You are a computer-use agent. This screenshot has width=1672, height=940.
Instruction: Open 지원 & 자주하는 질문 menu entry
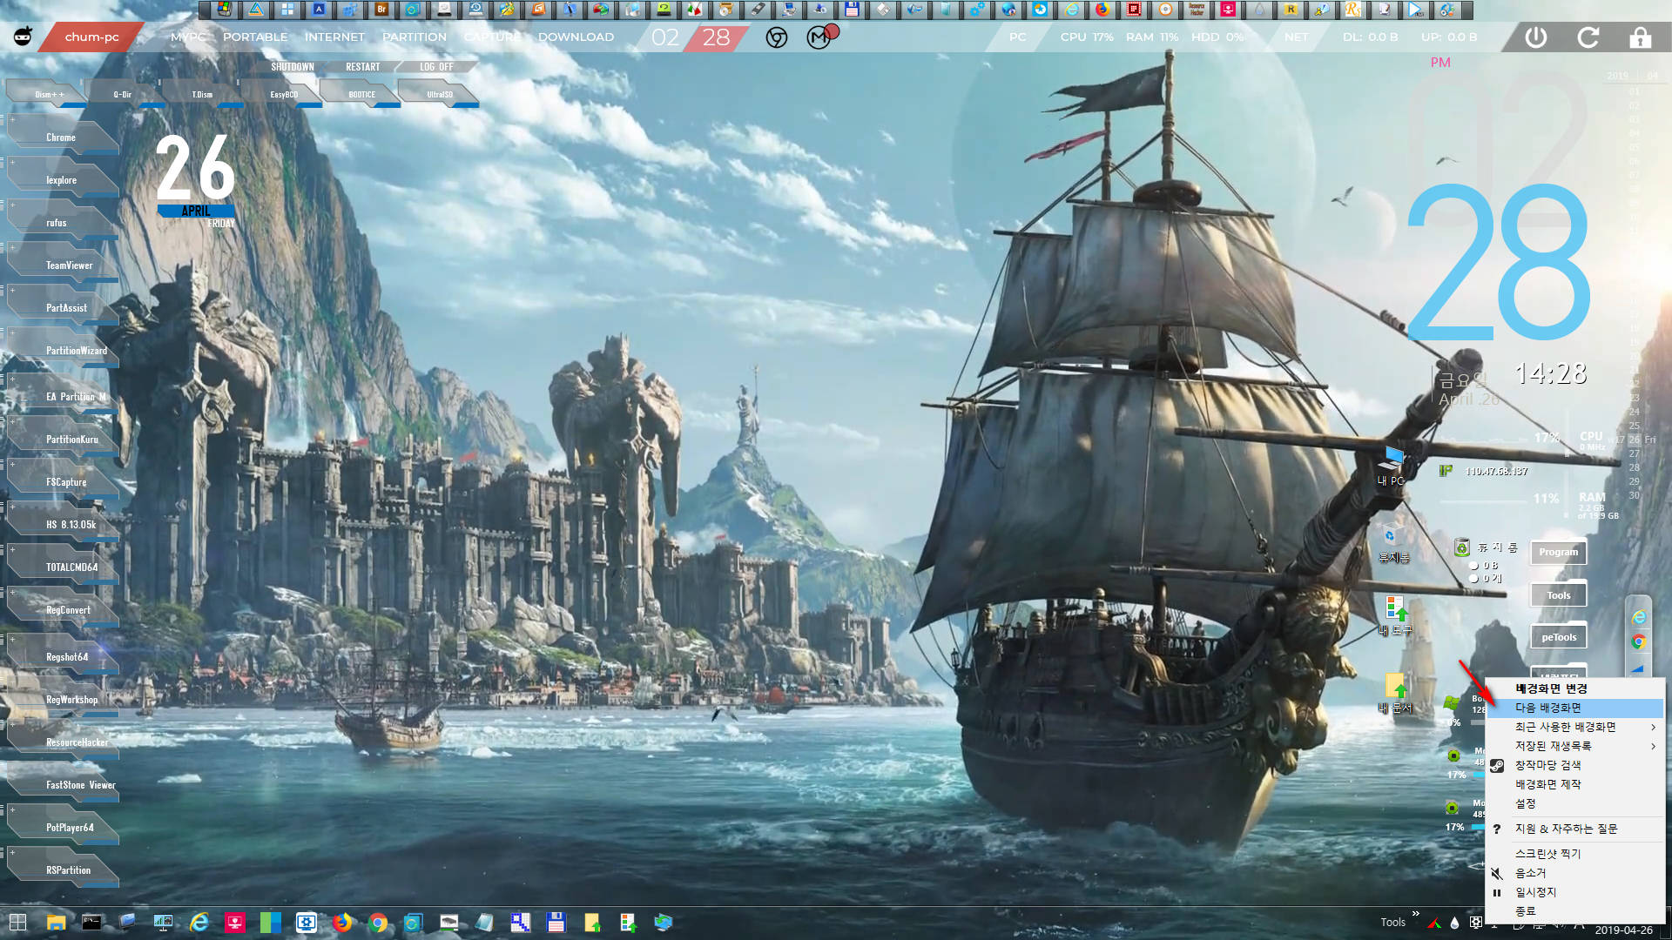(1574, 829)
